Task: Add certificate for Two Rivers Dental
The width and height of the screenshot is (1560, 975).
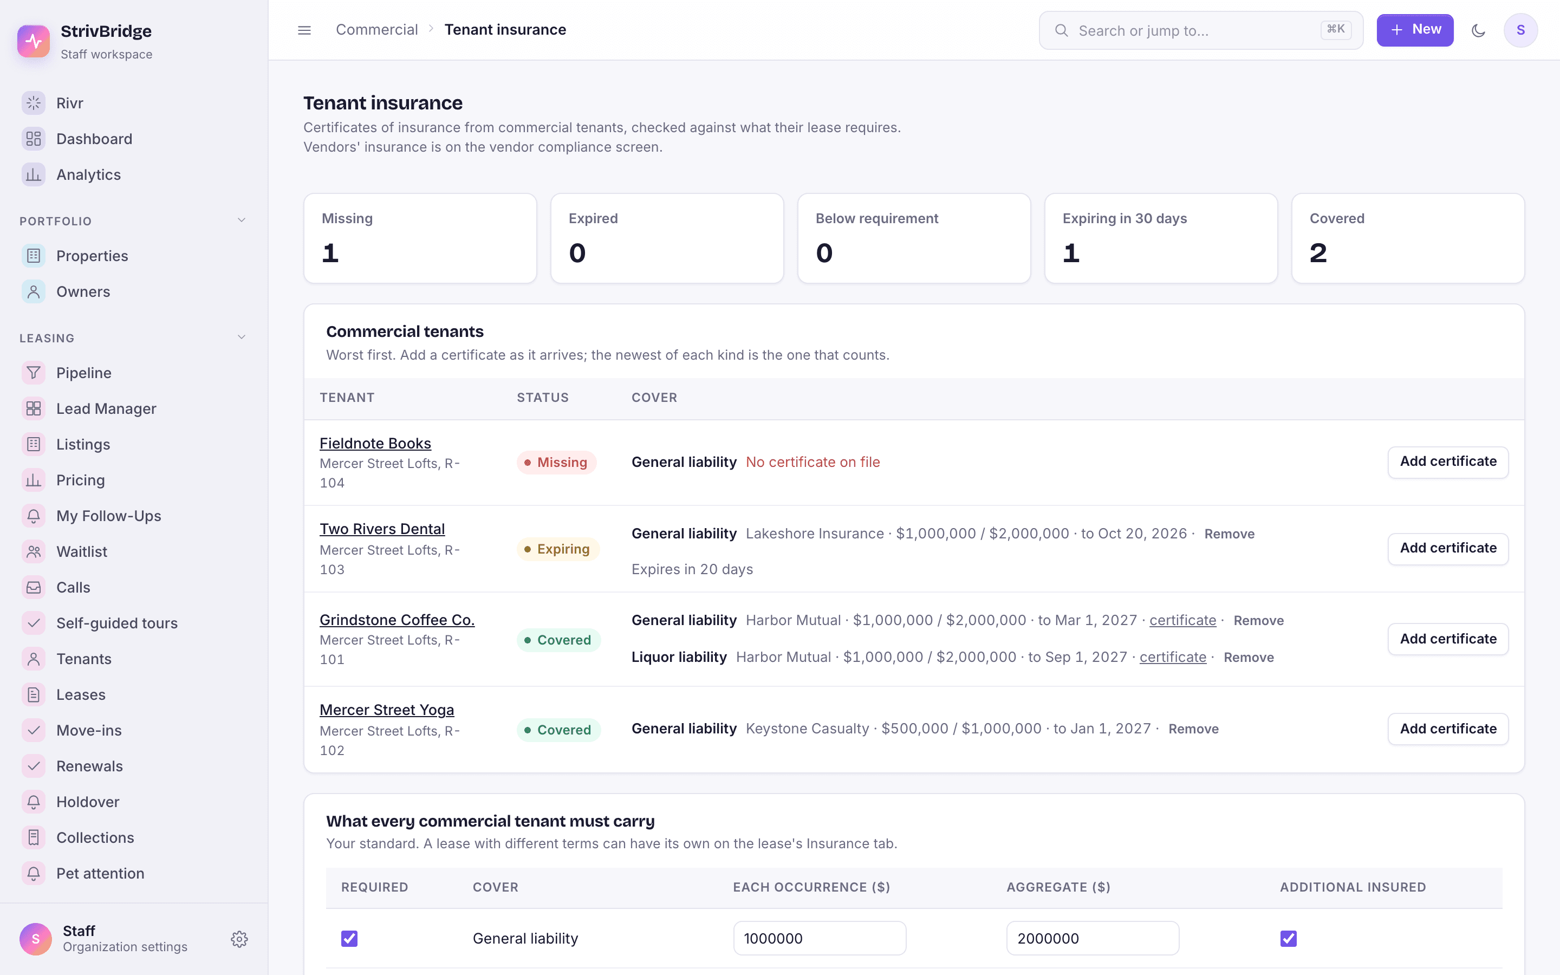Action: tap(1448, 548)
